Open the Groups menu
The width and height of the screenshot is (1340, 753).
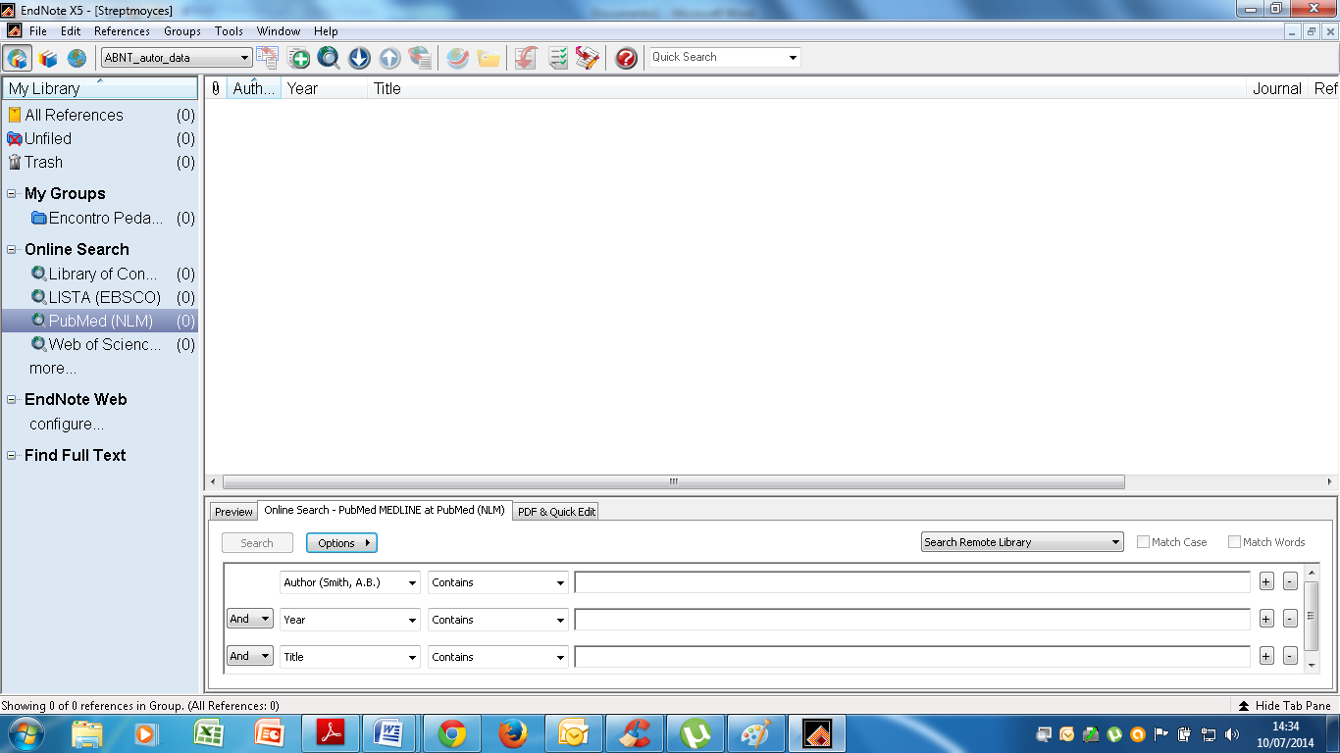pos(182,31)
